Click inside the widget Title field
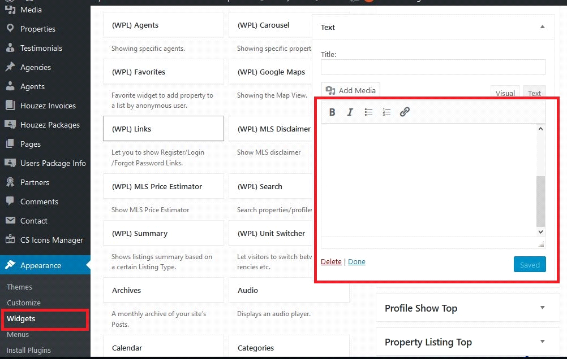 [x=432, y=67]
